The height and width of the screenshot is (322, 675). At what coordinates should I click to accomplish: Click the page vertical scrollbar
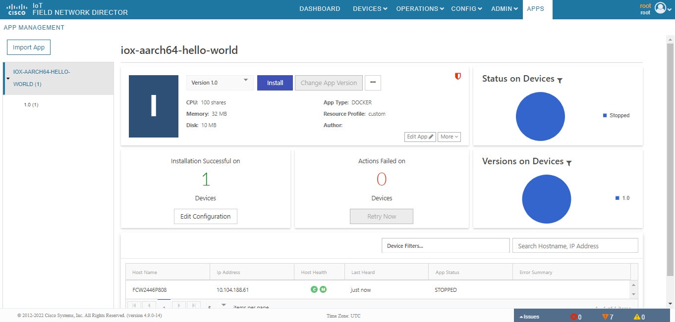[671, 161]
